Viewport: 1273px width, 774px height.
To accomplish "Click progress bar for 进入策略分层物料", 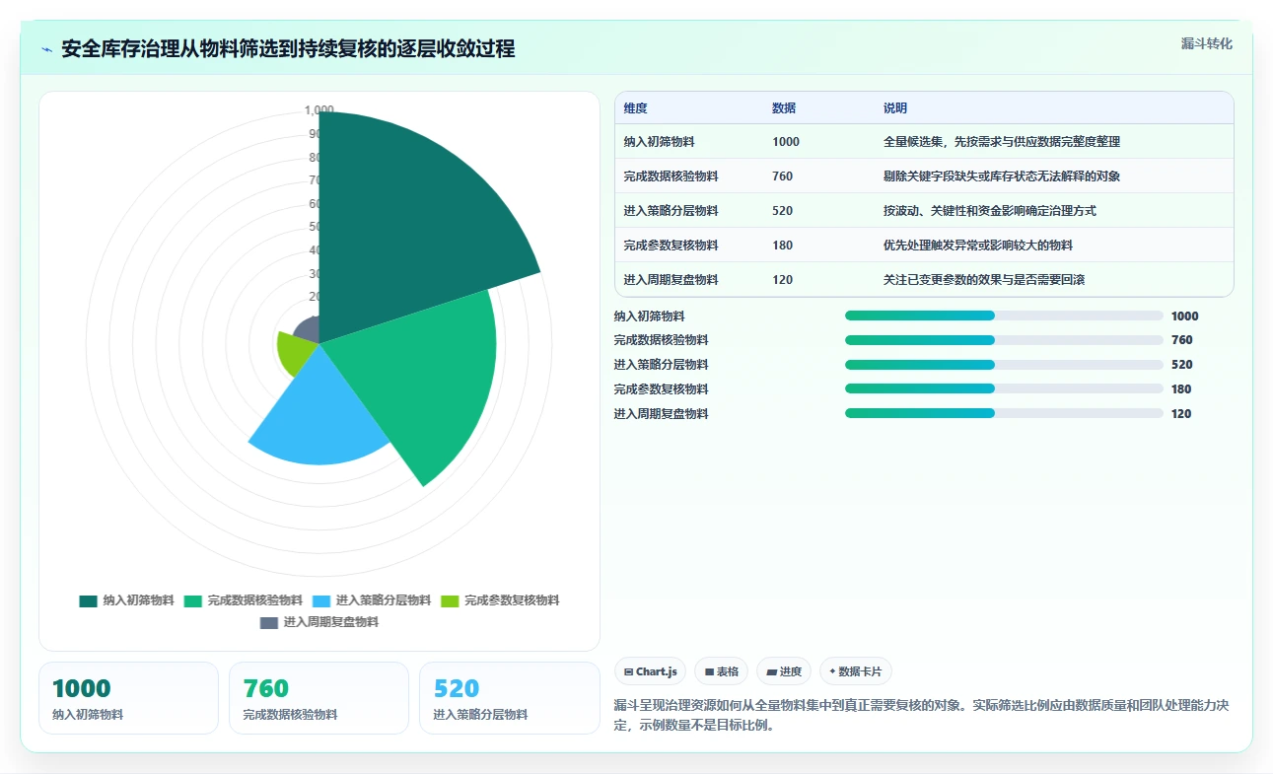I will 1004,365.
